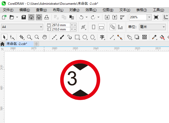Paste with the clipboard icon
169x123 pixels.
click(x=72, y=17)
